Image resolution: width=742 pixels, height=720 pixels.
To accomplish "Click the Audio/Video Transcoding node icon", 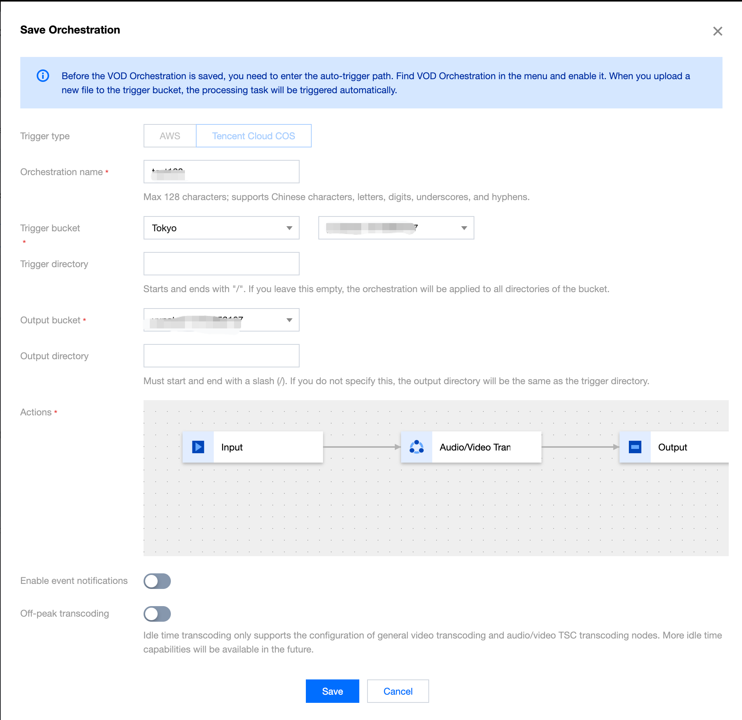I will [416, 447].
